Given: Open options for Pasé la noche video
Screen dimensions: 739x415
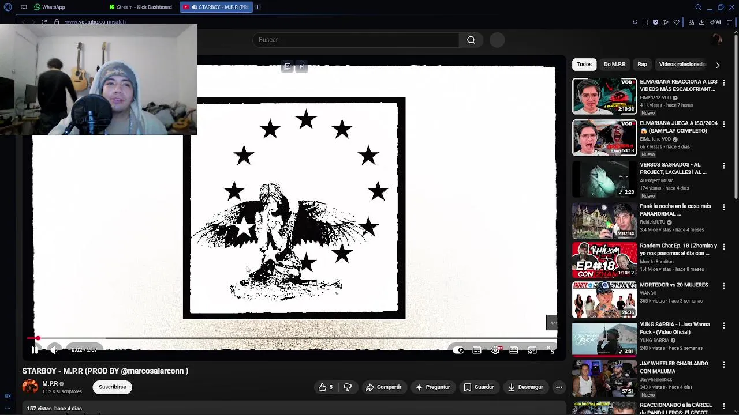Looking at the screenshot, I should pyautogui.click(x=723, y=207).
